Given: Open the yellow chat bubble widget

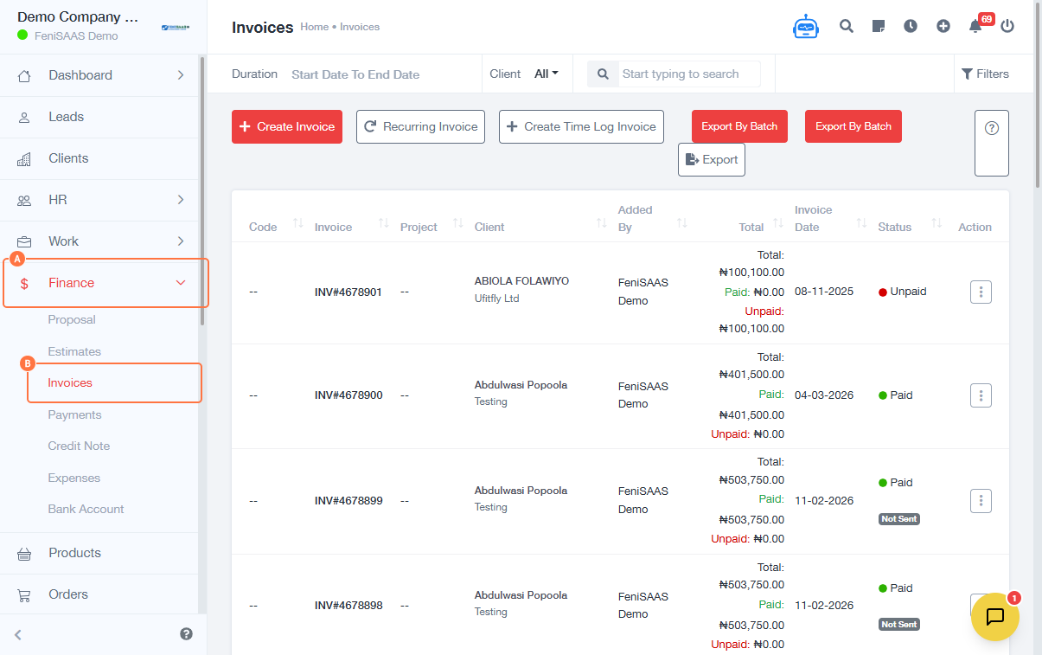Looking at the screenshot, I should 994,616.
